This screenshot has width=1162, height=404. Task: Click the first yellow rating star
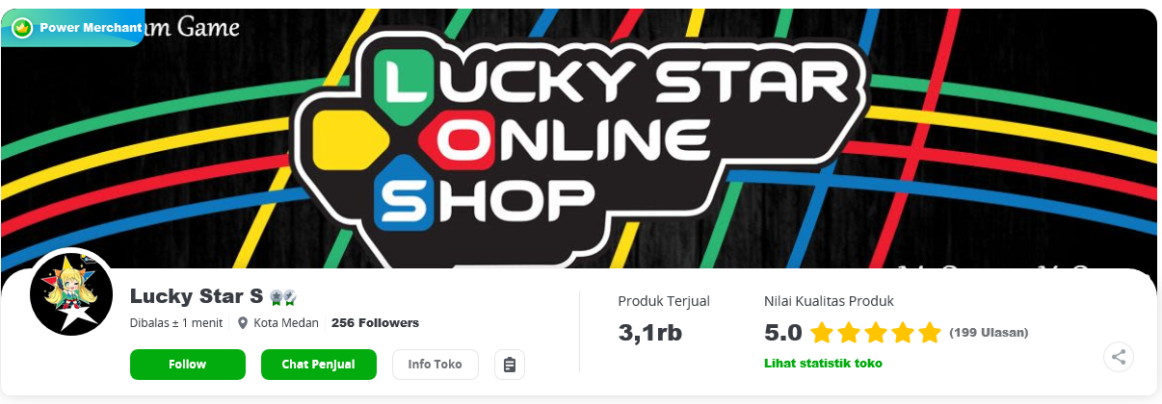click(x=821, y=333)
